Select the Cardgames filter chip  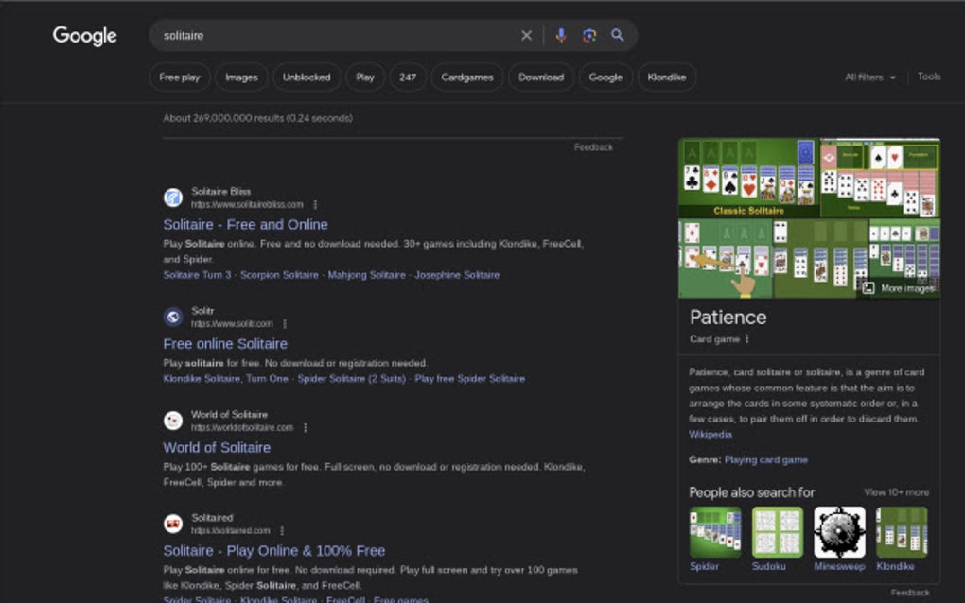(467, 78)
